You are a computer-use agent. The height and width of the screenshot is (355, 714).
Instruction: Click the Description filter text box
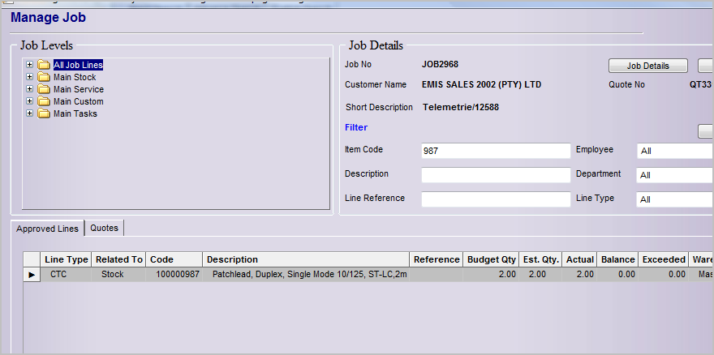[496, 175]
